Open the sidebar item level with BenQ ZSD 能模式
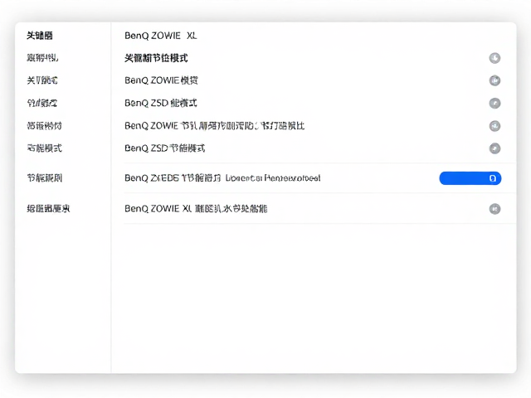 42,103
